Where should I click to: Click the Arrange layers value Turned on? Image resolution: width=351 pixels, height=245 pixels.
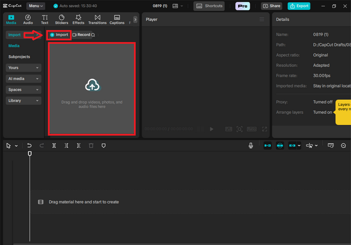coord(322,112)
